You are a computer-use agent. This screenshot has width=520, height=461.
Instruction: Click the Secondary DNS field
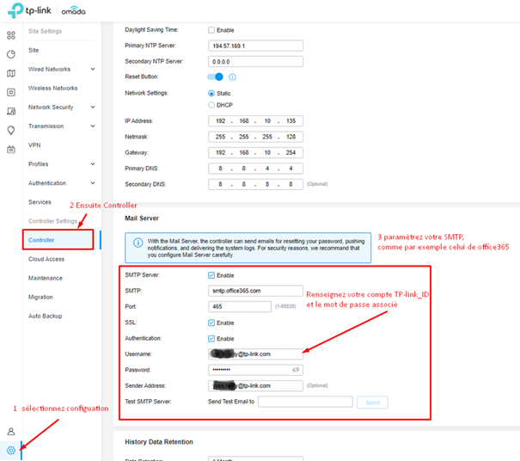pos(255,184)
